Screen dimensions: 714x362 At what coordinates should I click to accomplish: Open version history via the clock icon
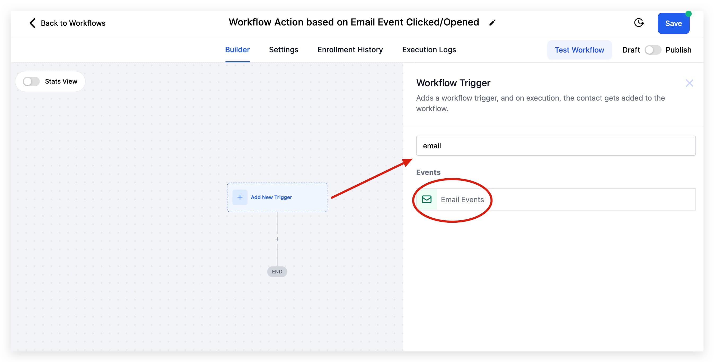click(x=639, y=23)
